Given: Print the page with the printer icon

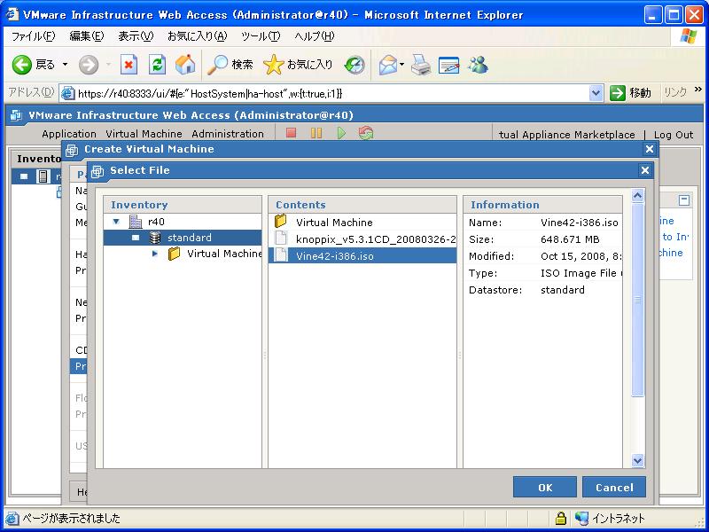Looking at the screenshot, I should [421, 65].
